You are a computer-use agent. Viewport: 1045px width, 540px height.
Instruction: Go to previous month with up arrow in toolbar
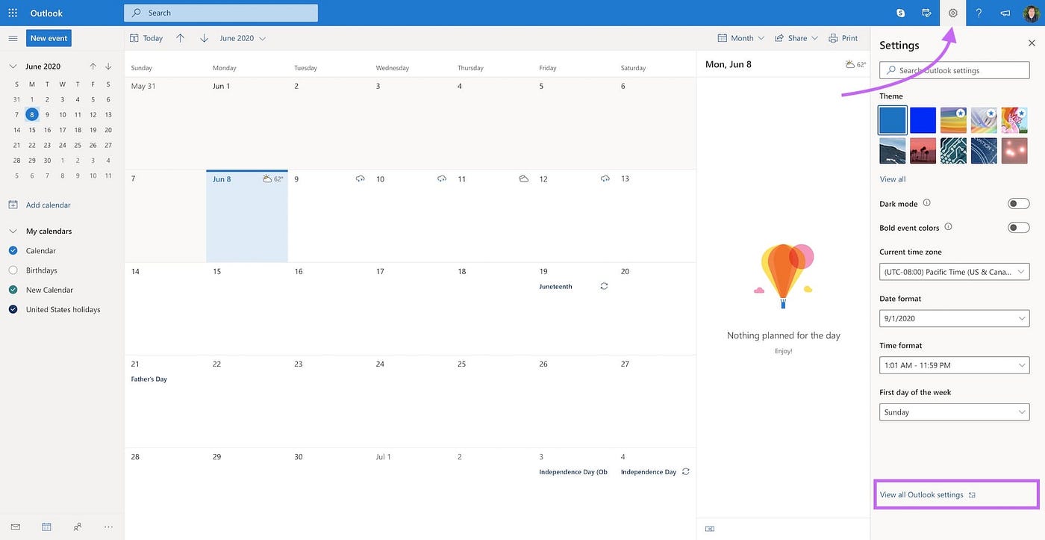180,38
